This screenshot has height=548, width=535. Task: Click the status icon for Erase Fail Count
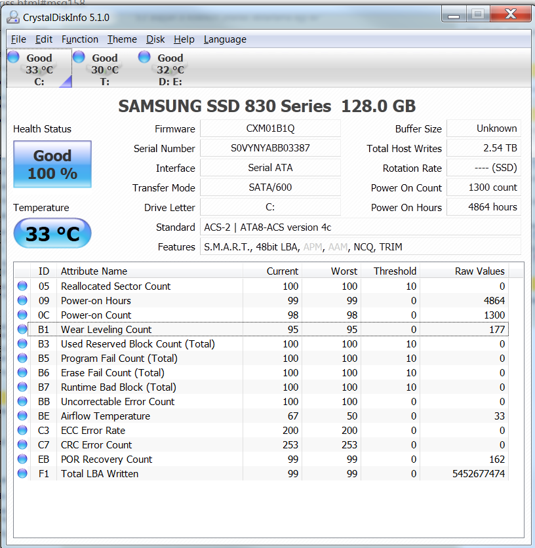(22, 372)
